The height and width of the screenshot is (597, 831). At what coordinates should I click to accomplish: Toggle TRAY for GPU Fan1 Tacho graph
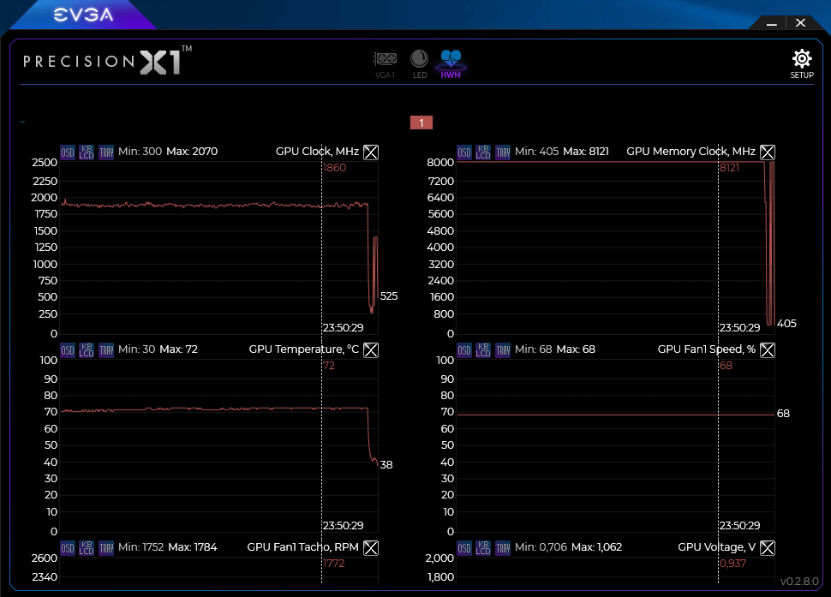(x=106, y=547)
